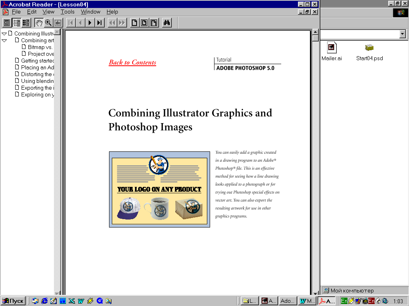Select the Zoom-in magnifier tool

(48, 23)
